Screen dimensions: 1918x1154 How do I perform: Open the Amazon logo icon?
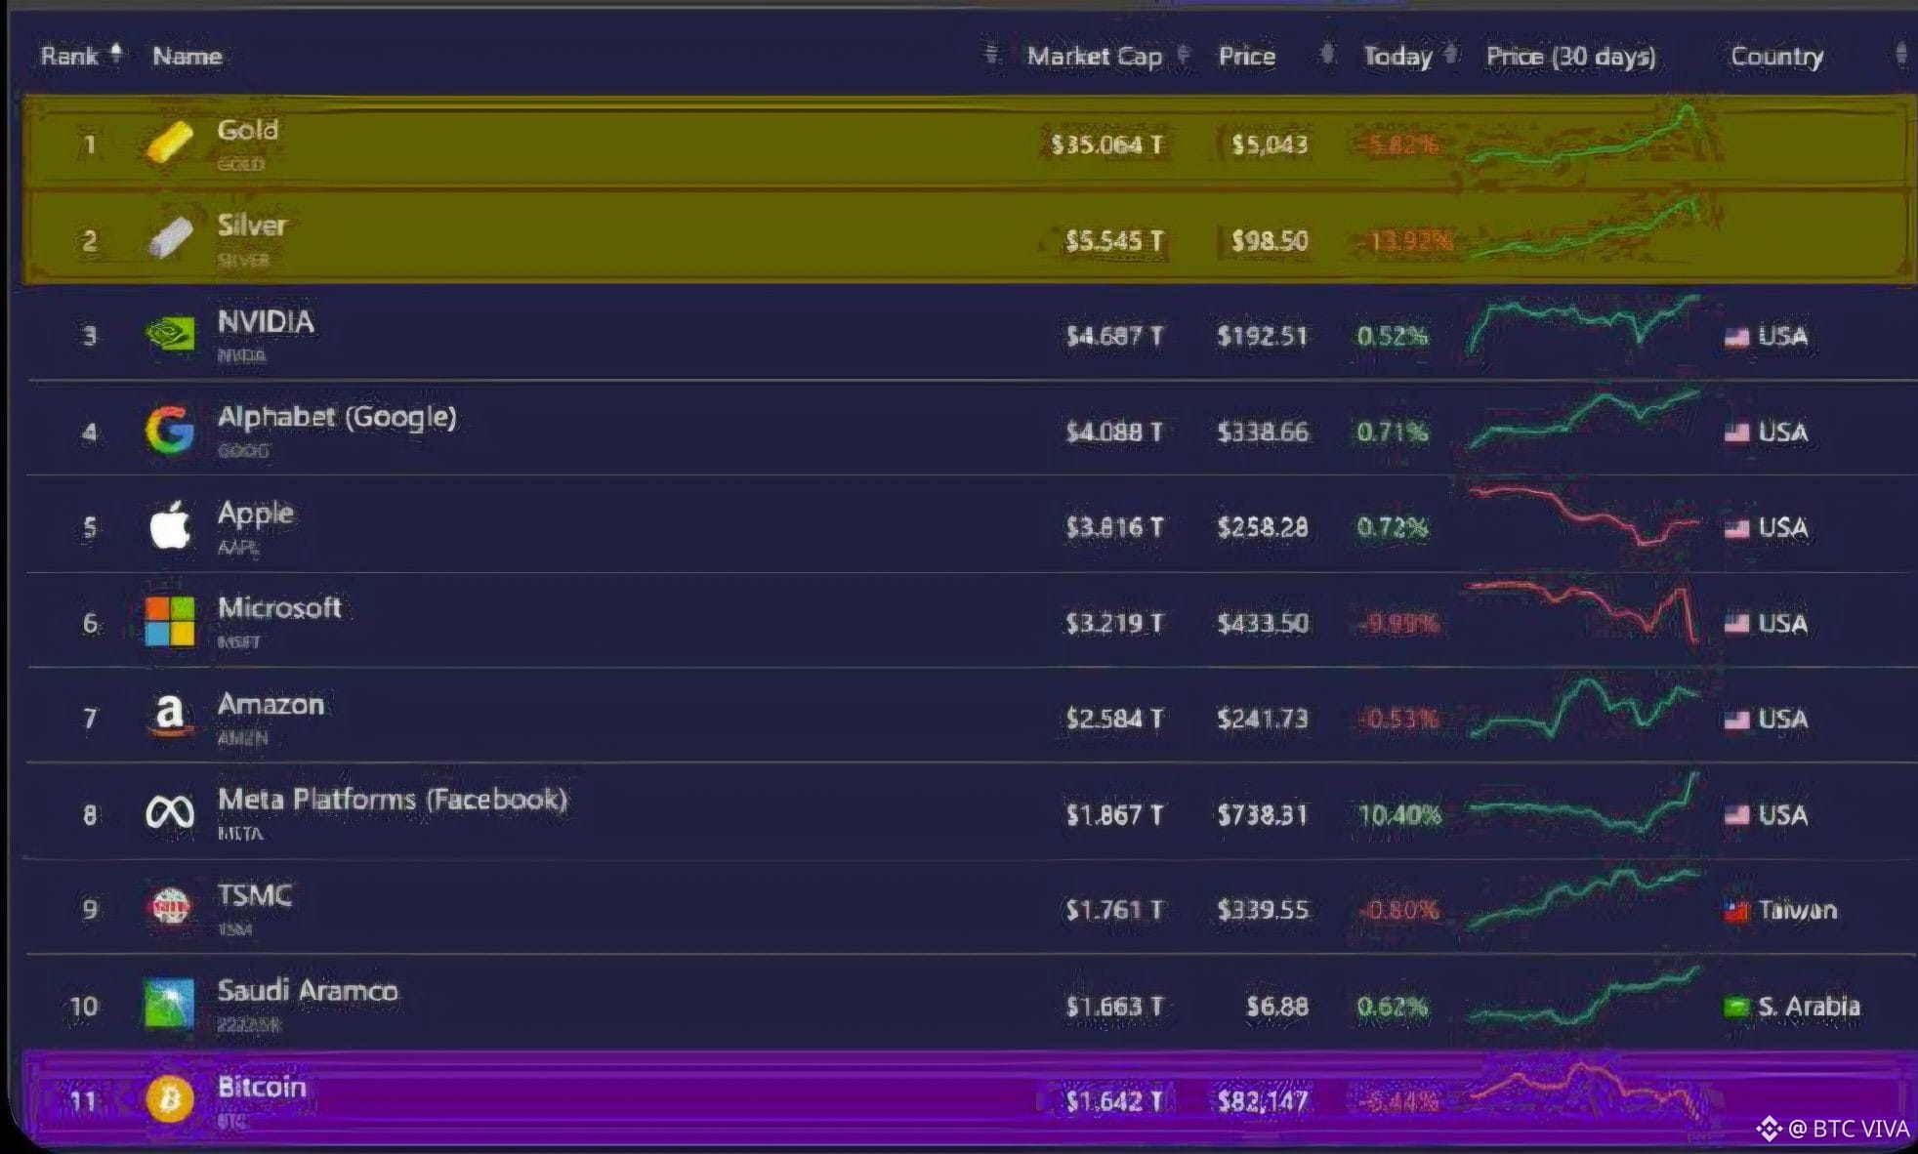click(169, 716)
